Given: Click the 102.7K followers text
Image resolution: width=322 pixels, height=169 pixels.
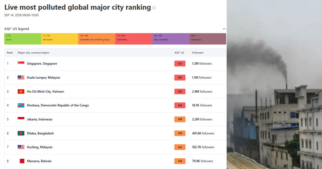Looking at the screenshot, I should [x=203, y=147].
